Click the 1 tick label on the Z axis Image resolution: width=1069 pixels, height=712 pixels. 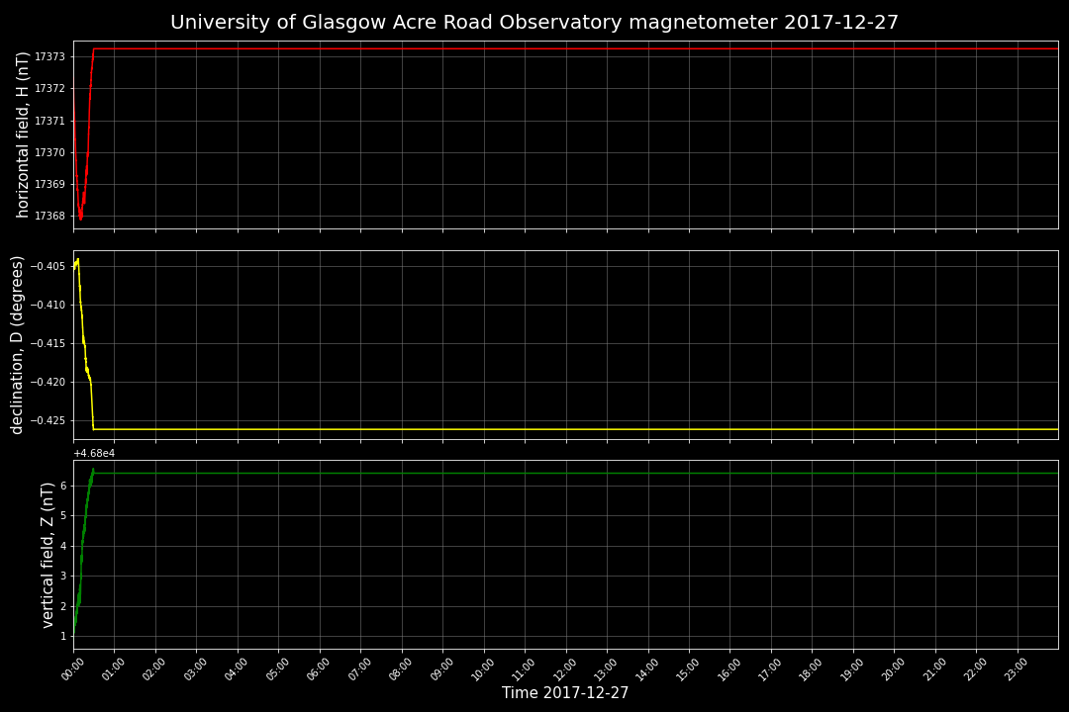[63, 637]
